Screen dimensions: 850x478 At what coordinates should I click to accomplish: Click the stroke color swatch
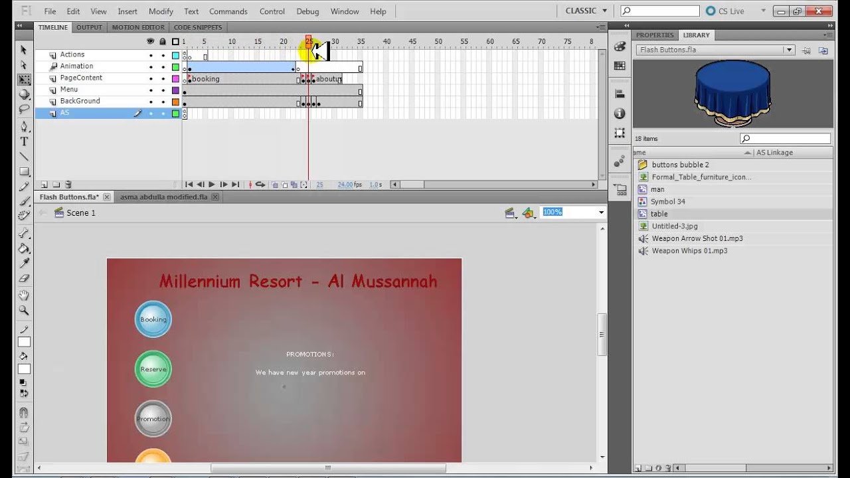click(24, 343)
